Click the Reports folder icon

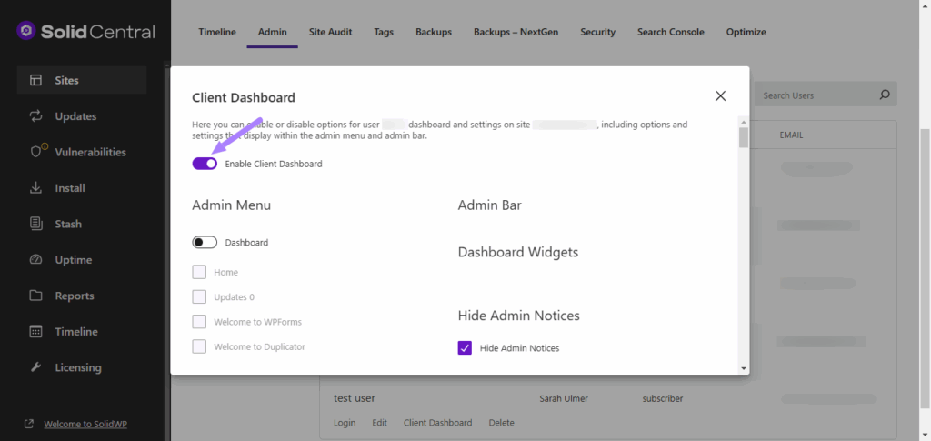pos(36,296)
